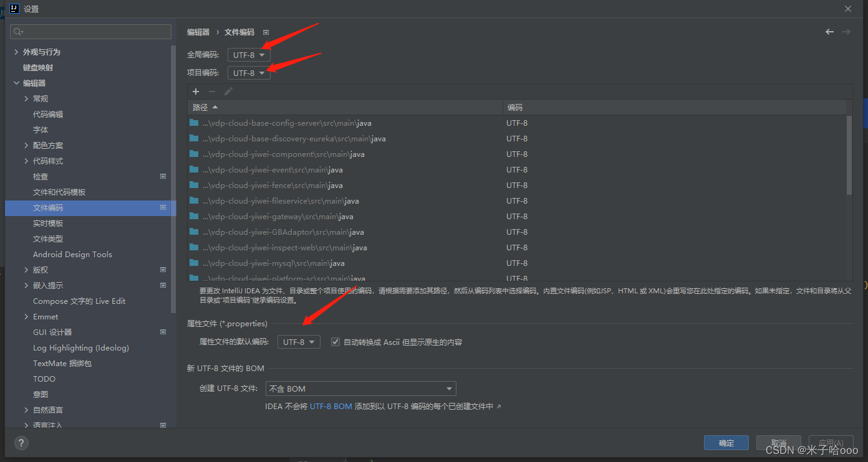Select the vdp-cloud-yiwei-inspect-web path row
This screenshot has width=868, height=462.
click(516, 247)
